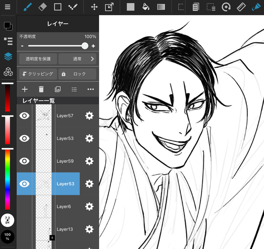Open the copy and paste documents icon
This screenshot has height=249, width=264.
[196, 7]
